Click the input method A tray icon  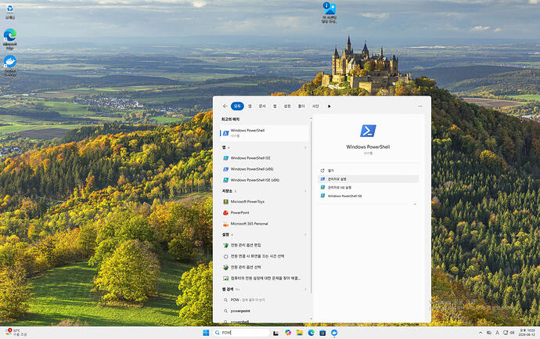(497, 333)
